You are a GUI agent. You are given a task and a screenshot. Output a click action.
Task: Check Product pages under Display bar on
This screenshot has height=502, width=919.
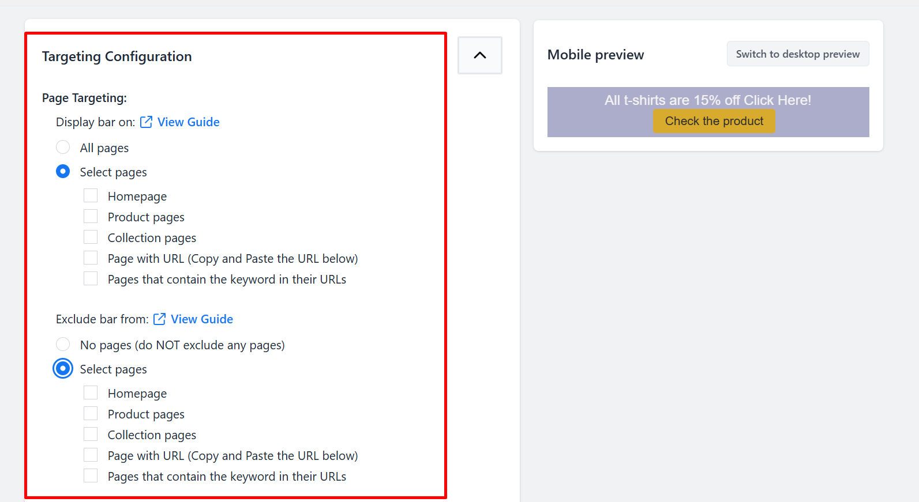point(91,217)
